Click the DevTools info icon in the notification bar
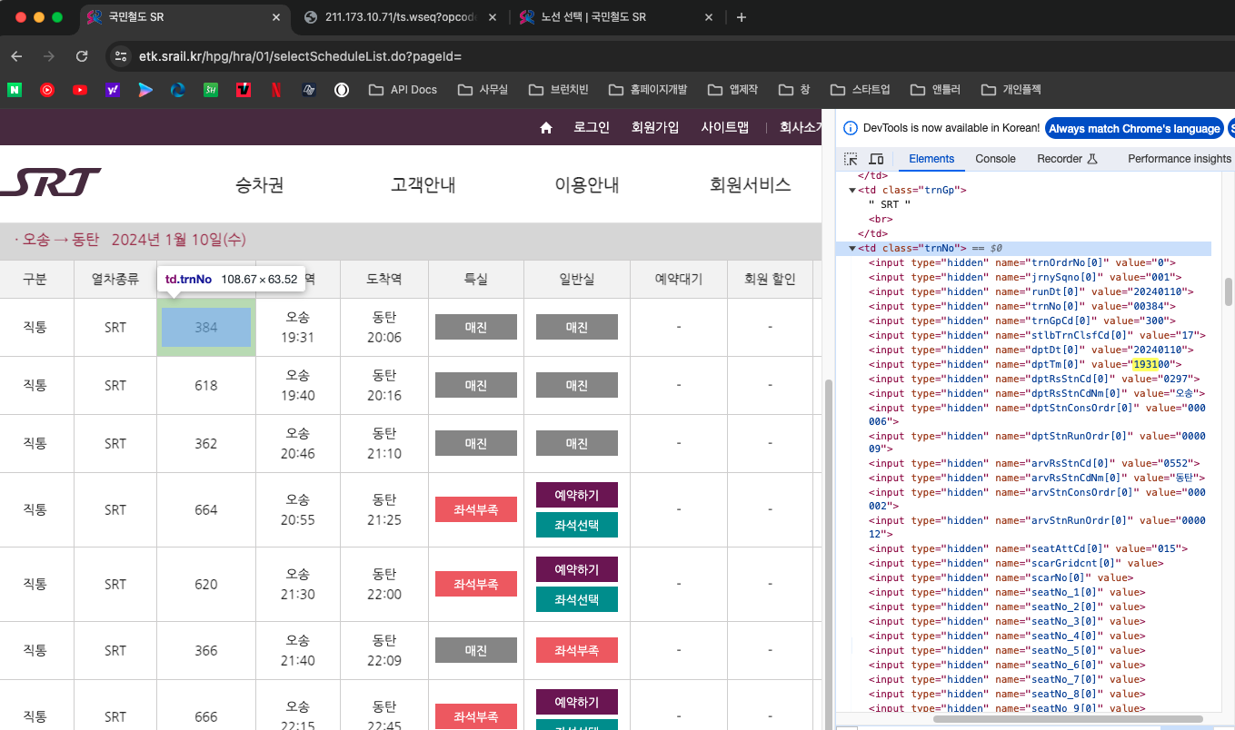 [851, 129]
